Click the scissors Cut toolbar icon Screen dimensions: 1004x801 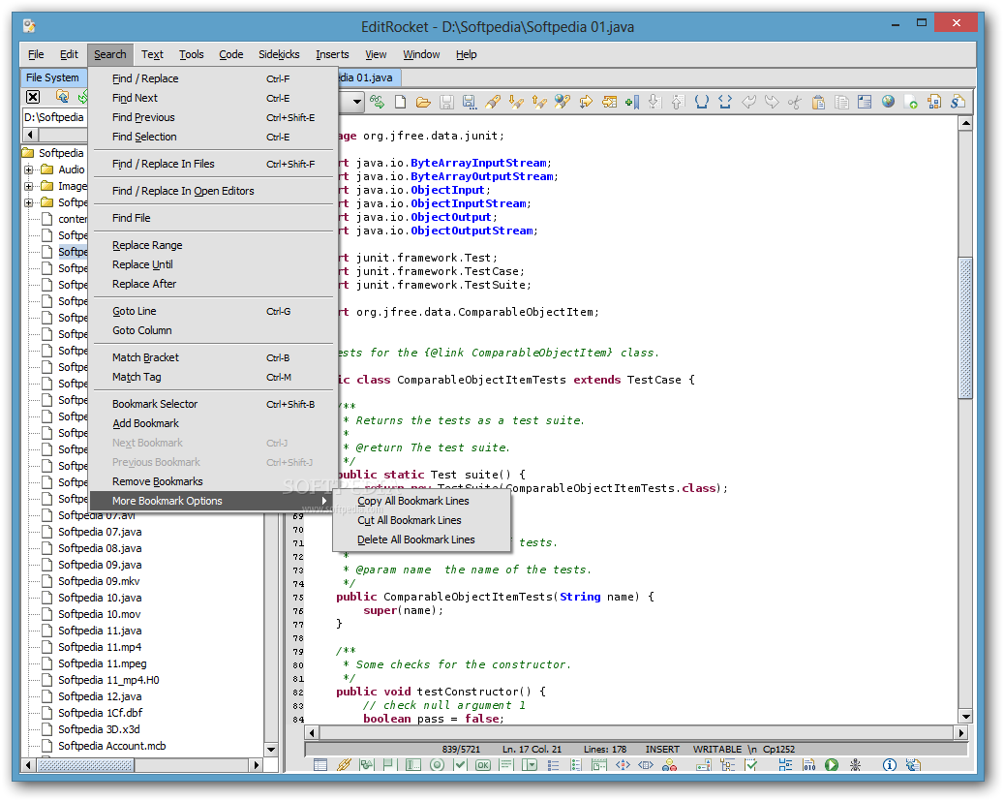[795, 102]
